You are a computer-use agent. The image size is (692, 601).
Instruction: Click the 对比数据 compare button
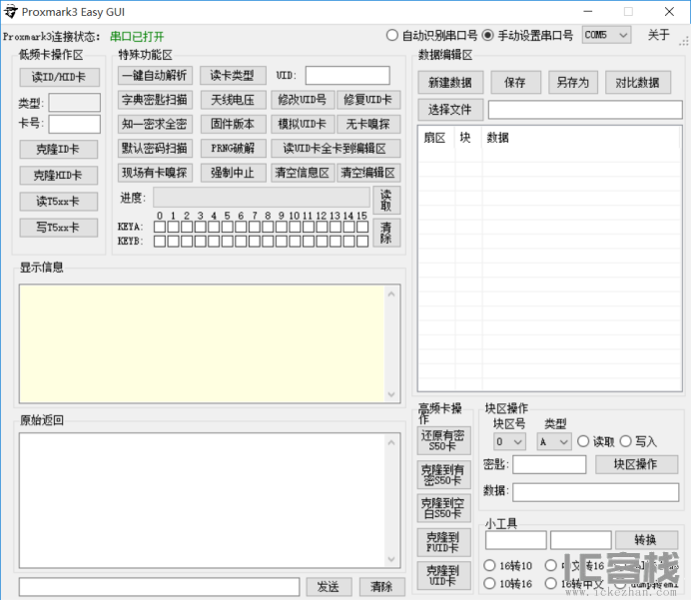click(638, 83)
